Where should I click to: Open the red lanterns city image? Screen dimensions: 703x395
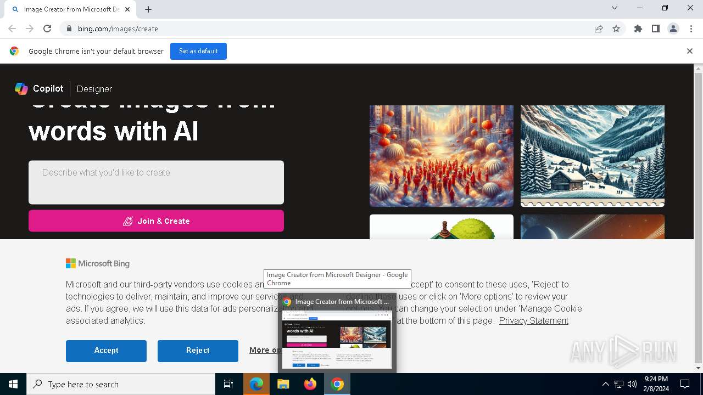442,156
